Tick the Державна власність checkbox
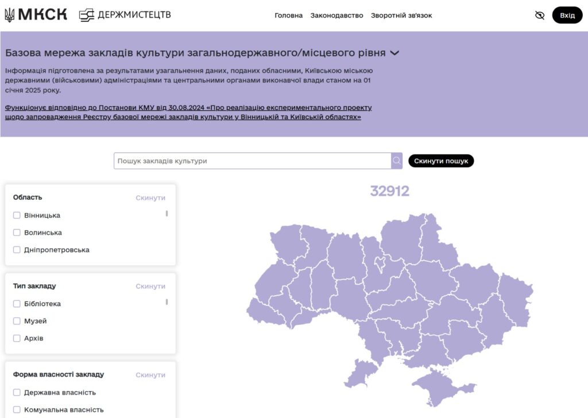The height and width of the screenshot is (418, 588). point(17,393)
